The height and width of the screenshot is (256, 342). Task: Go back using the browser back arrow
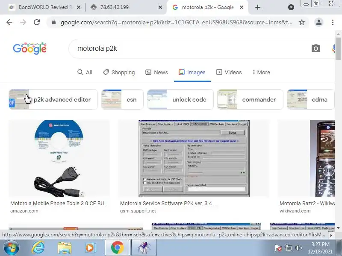coord(9,22)
